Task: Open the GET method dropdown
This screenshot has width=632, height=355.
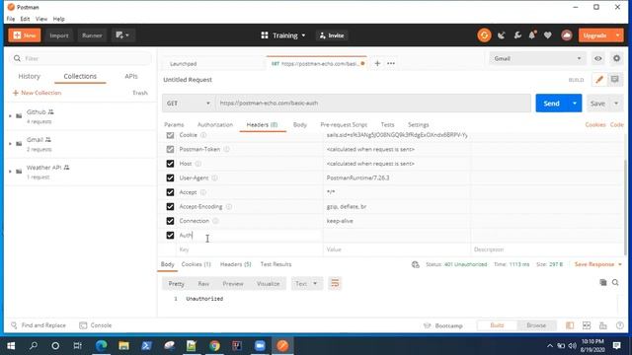Action: 189,104
